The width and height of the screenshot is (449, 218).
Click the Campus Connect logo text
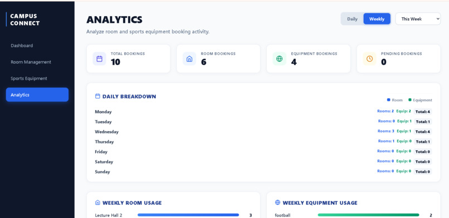(25, 20)
